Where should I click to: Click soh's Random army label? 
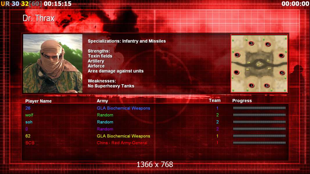(x=105, y=122)
